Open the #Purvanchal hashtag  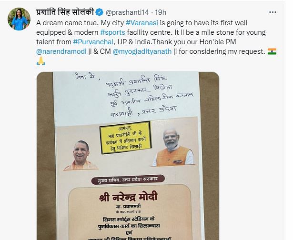pyautogui.click(x=93, y=42)
